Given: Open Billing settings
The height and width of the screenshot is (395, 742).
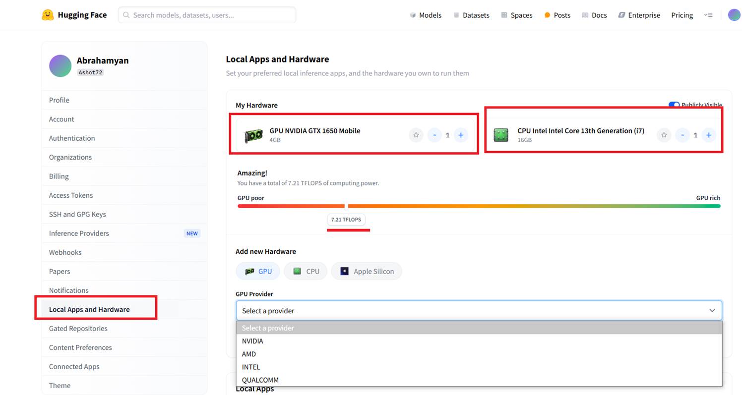Looking at the screenshot, I should click(124, 176).
